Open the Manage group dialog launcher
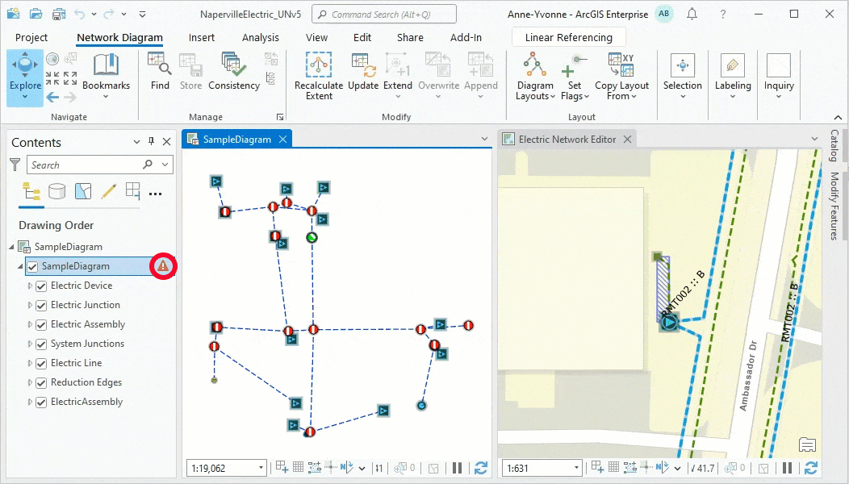 click(x=280, y=117)
